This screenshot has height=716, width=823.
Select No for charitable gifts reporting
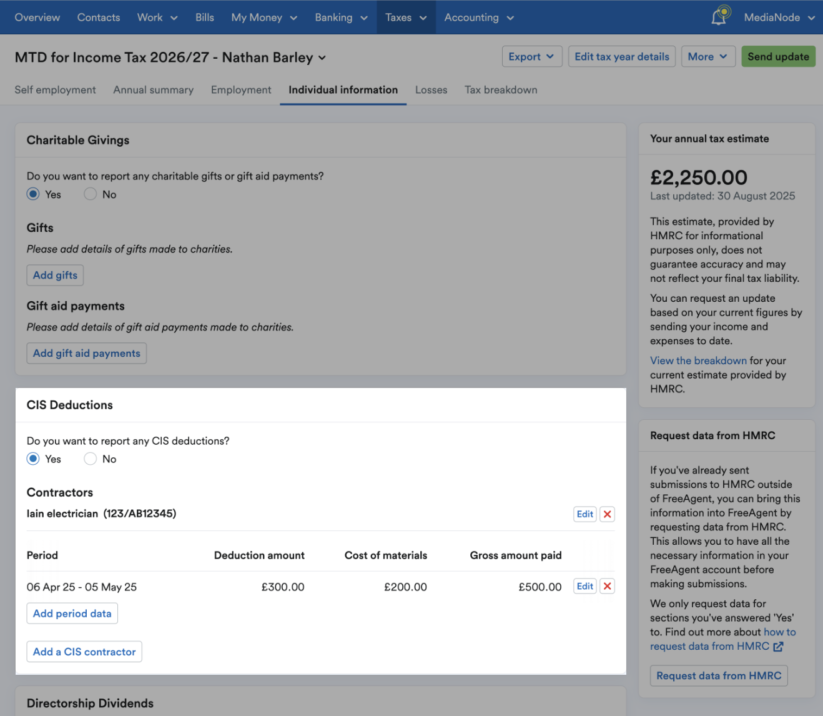pos(91,194)
